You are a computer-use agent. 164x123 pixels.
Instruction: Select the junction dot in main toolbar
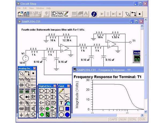140,14
